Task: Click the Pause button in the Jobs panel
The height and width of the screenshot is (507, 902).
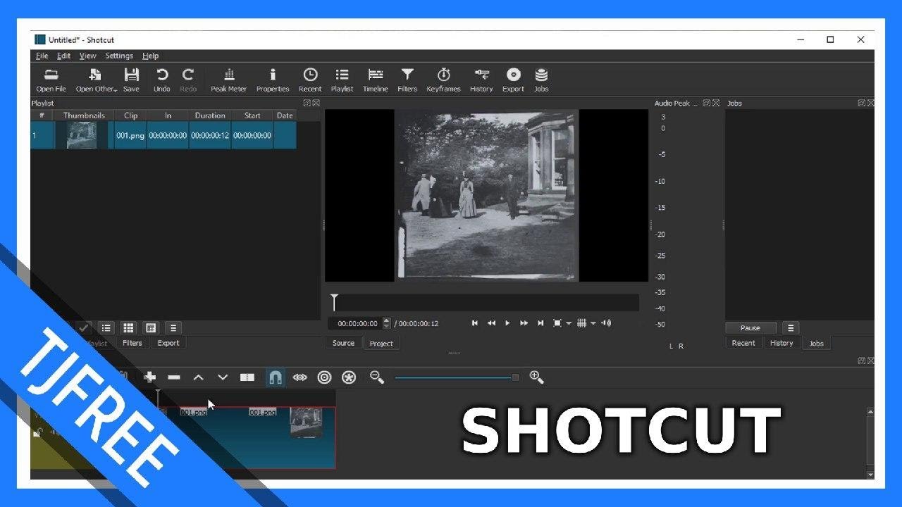Action: coord(750,328)
